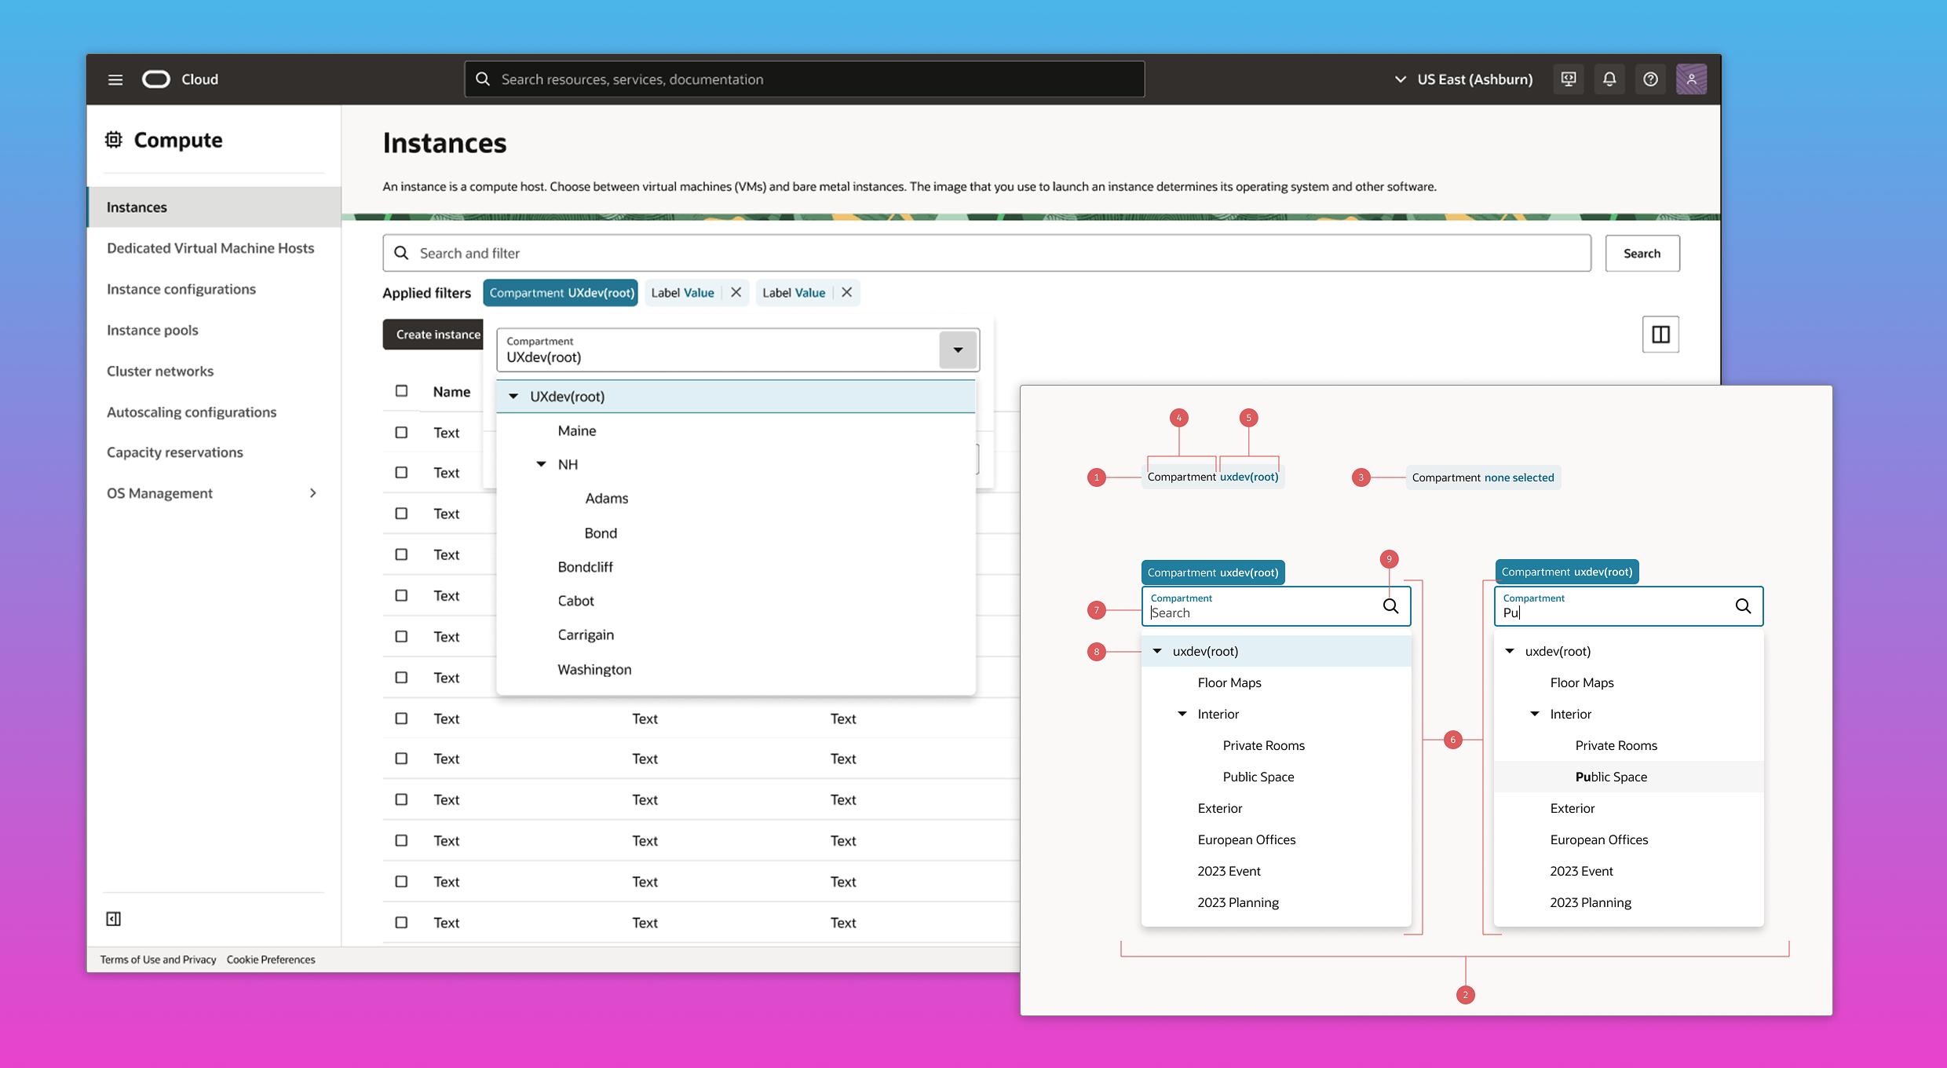Collapse the sidebar using bottom-left icon

click(114, 919)
